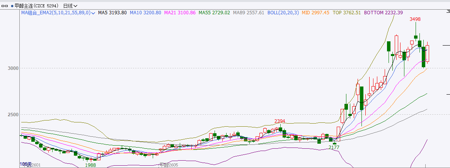Click the 甲醇主连(CZCE 5294) contract title
This screenshot has height=168, width=450.
coord(37,6)
